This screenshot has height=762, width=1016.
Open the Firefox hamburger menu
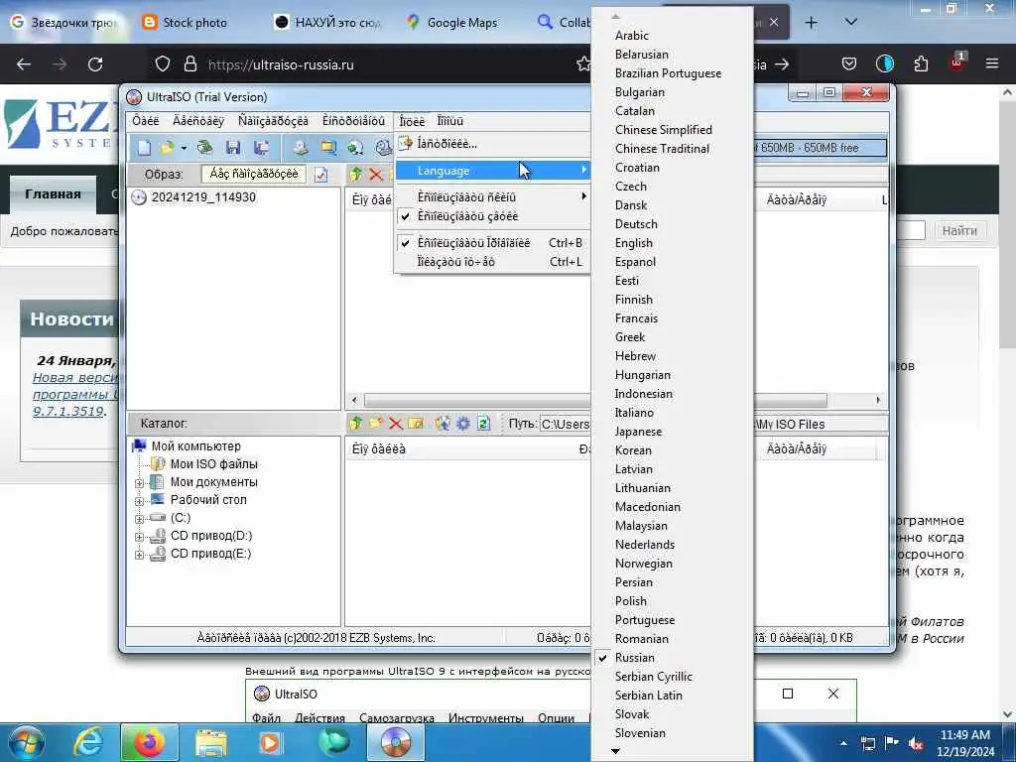[991, 63]
